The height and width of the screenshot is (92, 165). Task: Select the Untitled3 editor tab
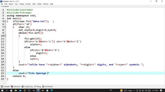[x=5, y=6]
